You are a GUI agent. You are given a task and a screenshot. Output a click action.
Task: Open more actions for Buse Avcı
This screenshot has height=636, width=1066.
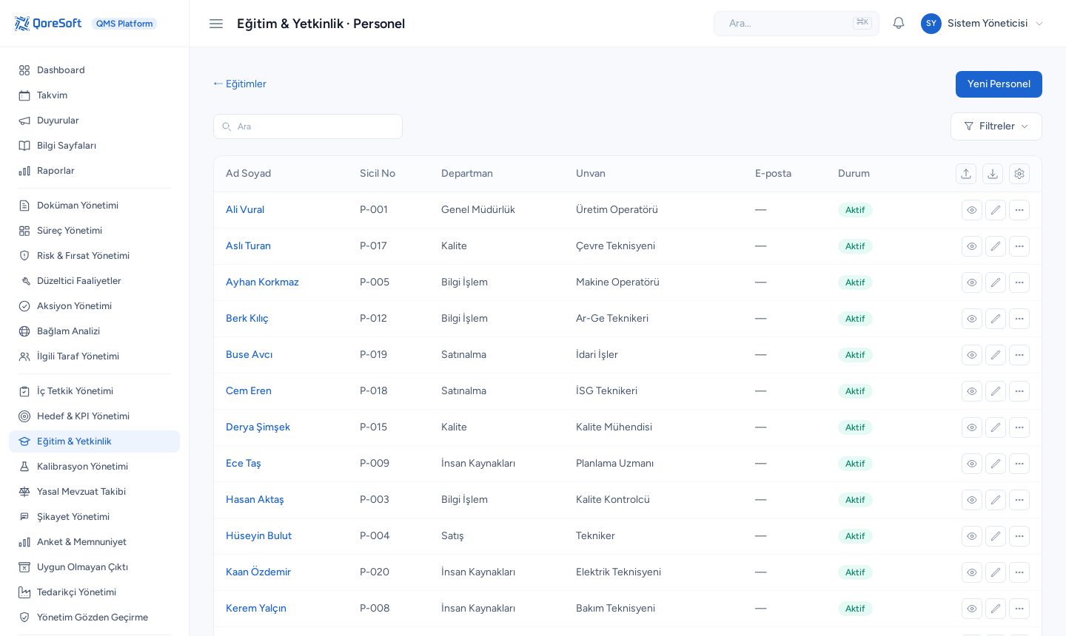point(1019,355)
